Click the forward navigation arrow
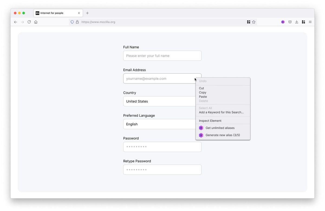The width and height of the screenshot is (325, 211). [22, 22]
